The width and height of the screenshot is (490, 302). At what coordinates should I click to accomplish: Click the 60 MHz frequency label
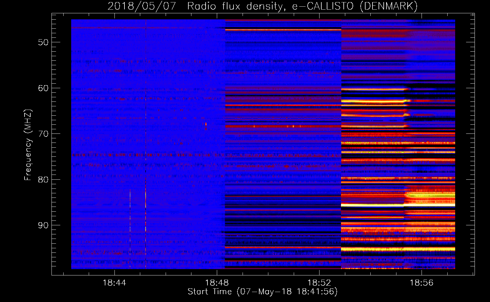43,88
